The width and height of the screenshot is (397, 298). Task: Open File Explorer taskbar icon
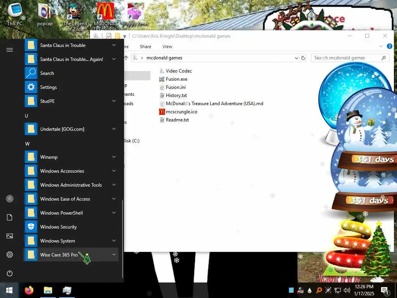pyautogui.click(x=48, y=290)
